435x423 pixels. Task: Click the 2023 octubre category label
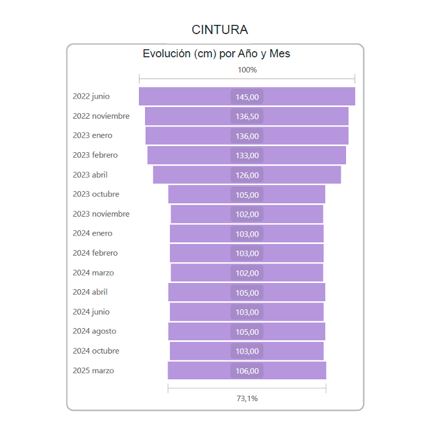96,195
